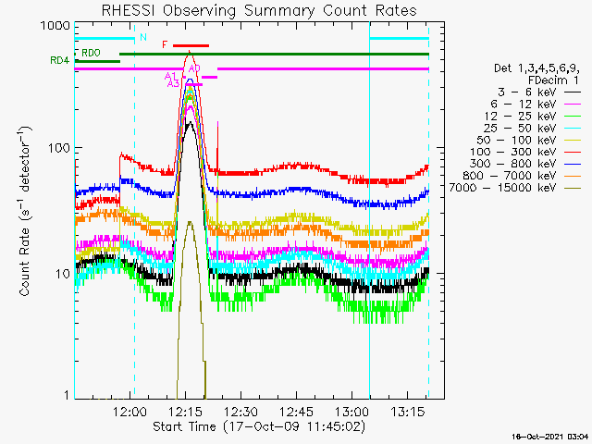This screenshot has width=592, height=444.
Task: Click the 'Det 1,3,4,5,6,9,' detector label
Action: point(536,68)
